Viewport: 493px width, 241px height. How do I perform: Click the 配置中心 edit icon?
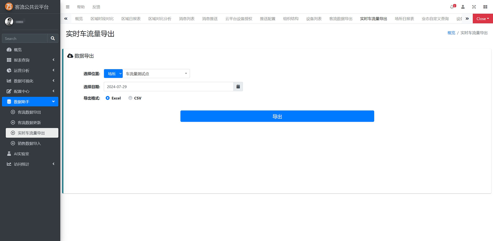point(9,91)
